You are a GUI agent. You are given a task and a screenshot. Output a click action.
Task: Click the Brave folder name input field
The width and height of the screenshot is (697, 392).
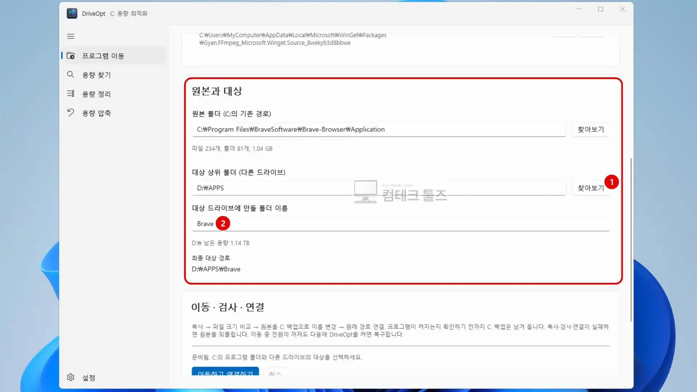click(400, 224)
